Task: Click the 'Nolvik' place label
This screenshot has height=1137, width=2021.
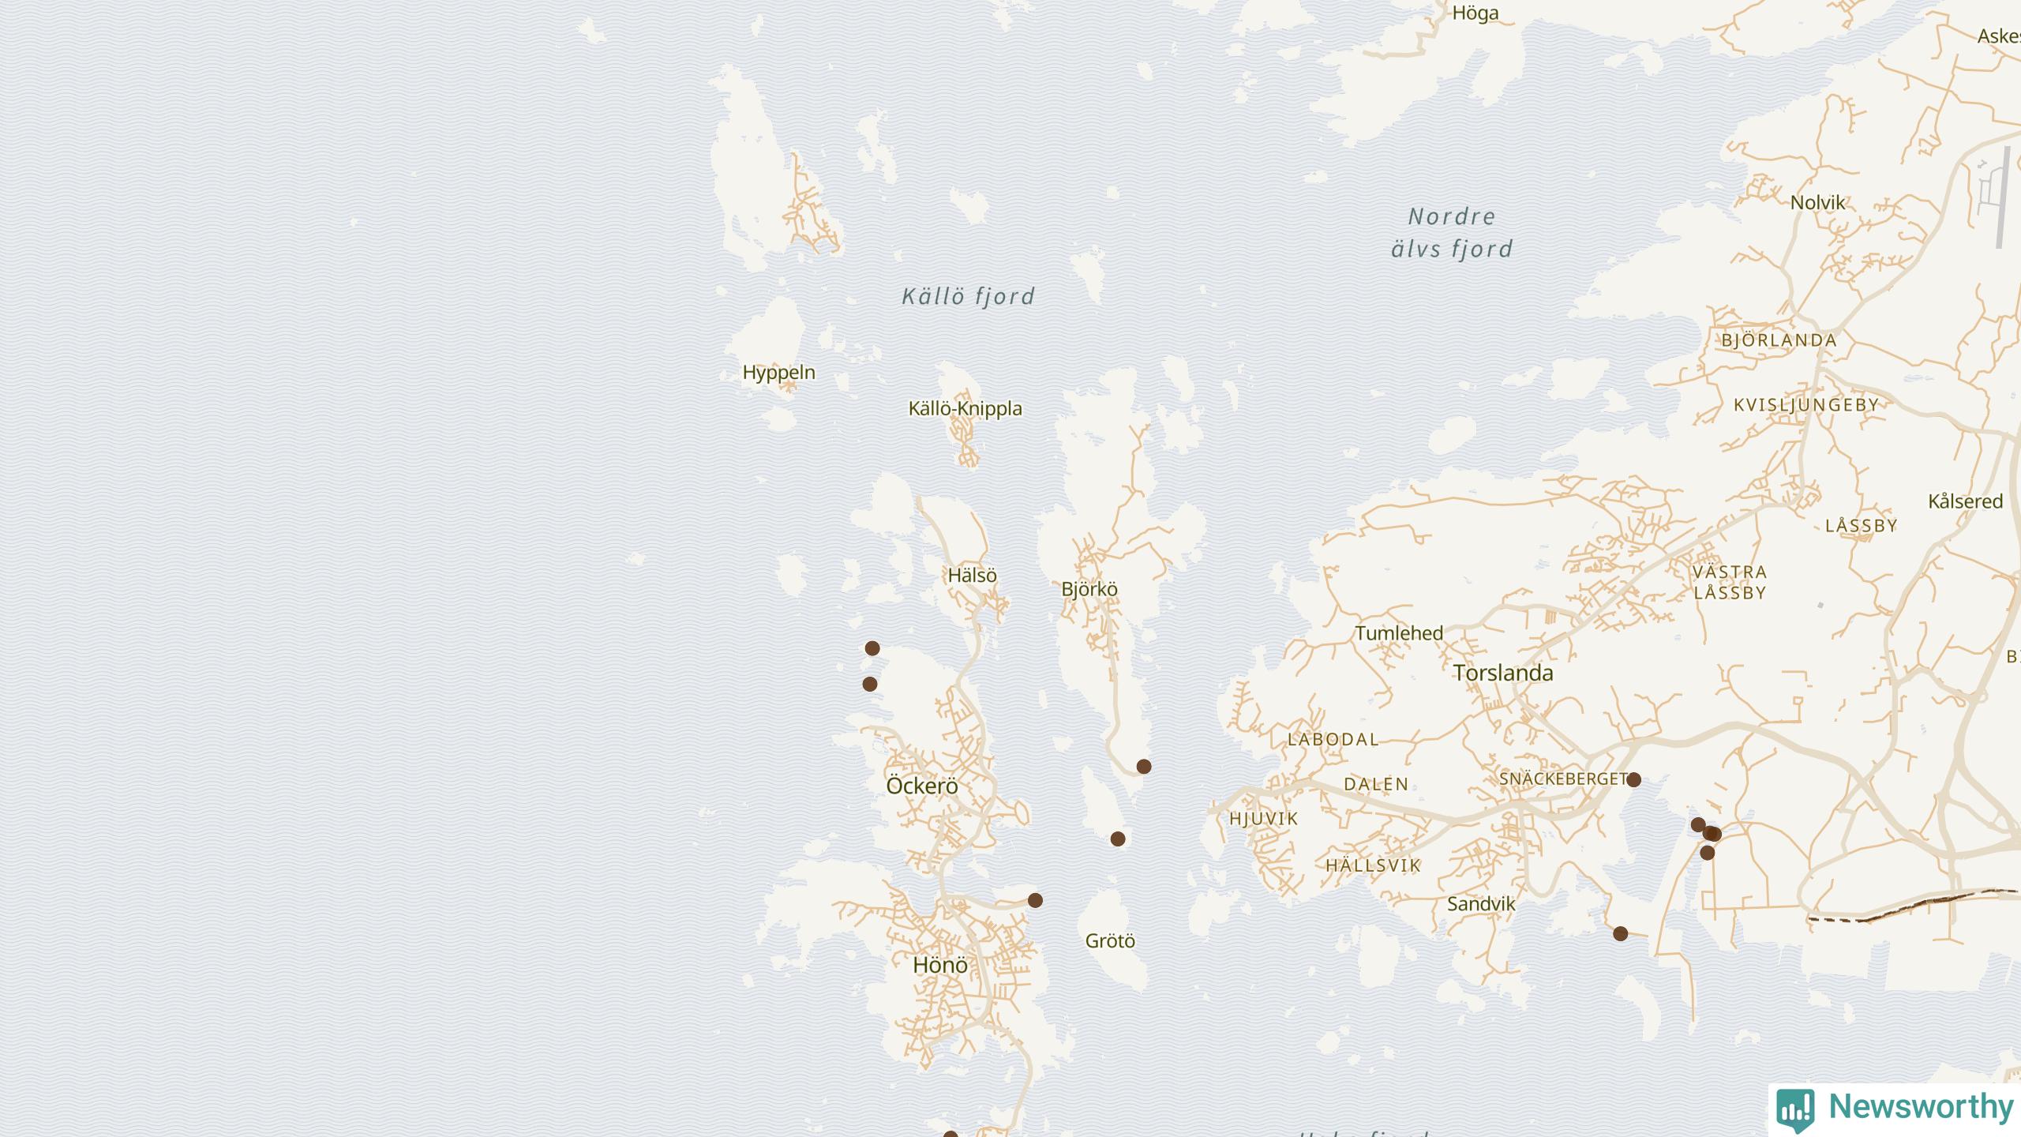Action: click(1818, 203)
